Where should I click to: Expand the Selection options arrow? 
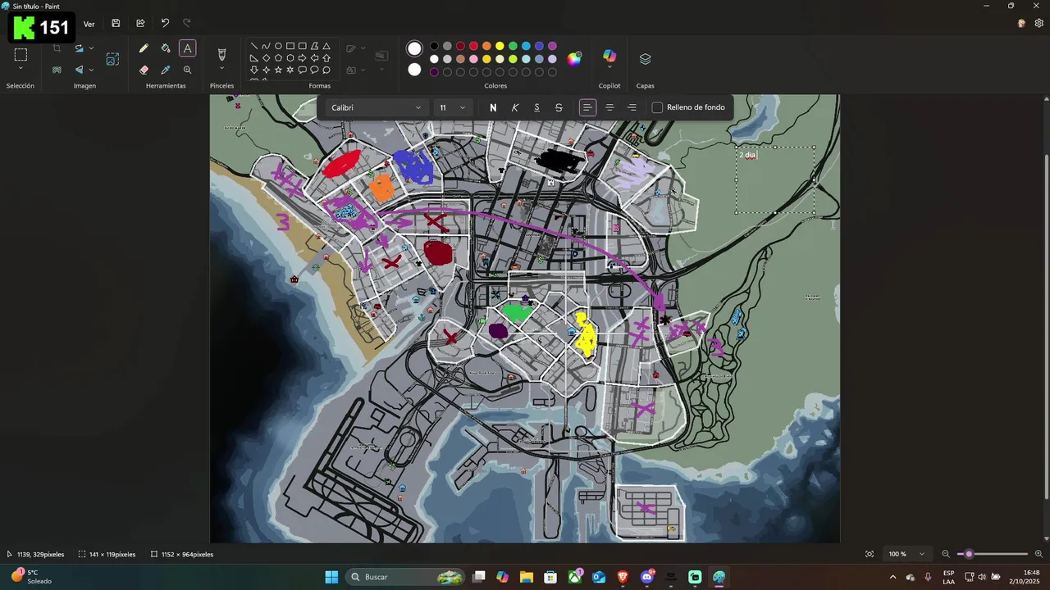coord(21,70)
